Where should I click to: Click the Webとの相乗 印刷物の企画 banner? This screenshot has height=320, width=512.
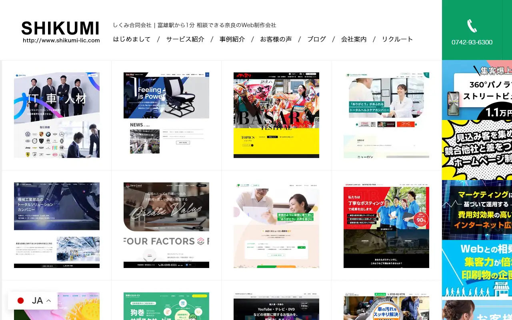477,268
